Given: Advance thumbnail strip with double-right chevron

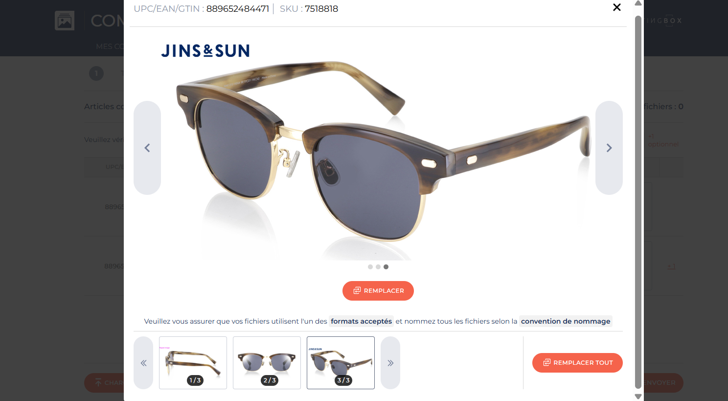Looking at the screenshot, I should click(x=390, y=363).
